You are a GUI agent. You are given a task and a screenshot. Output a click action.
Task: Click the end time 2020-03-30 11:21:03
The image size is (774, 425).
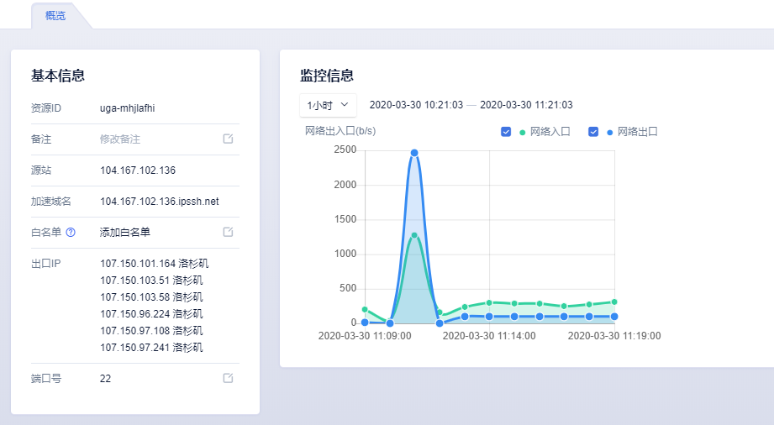click(526, 105)
